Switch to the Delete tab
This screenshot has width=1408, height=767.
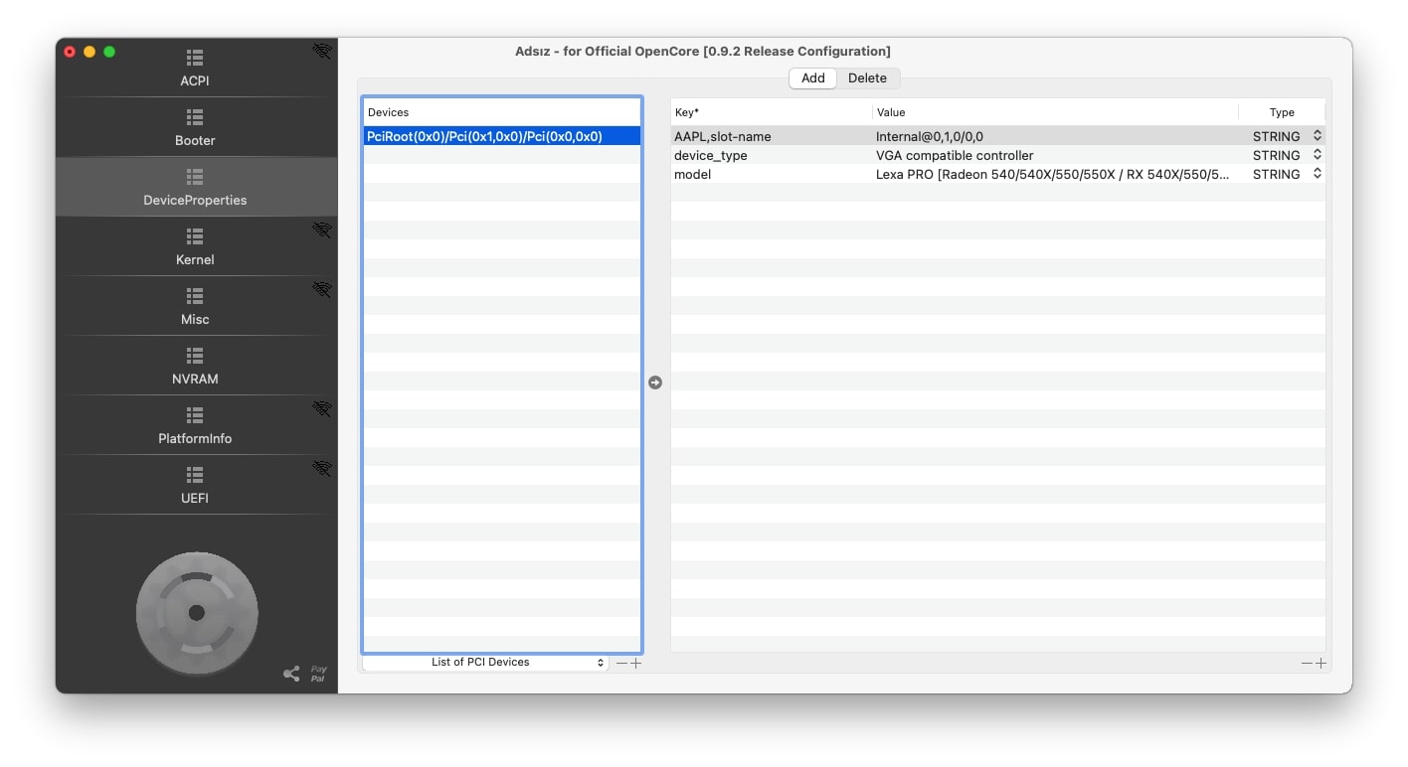pyautogui.click(x=867, y=78)
